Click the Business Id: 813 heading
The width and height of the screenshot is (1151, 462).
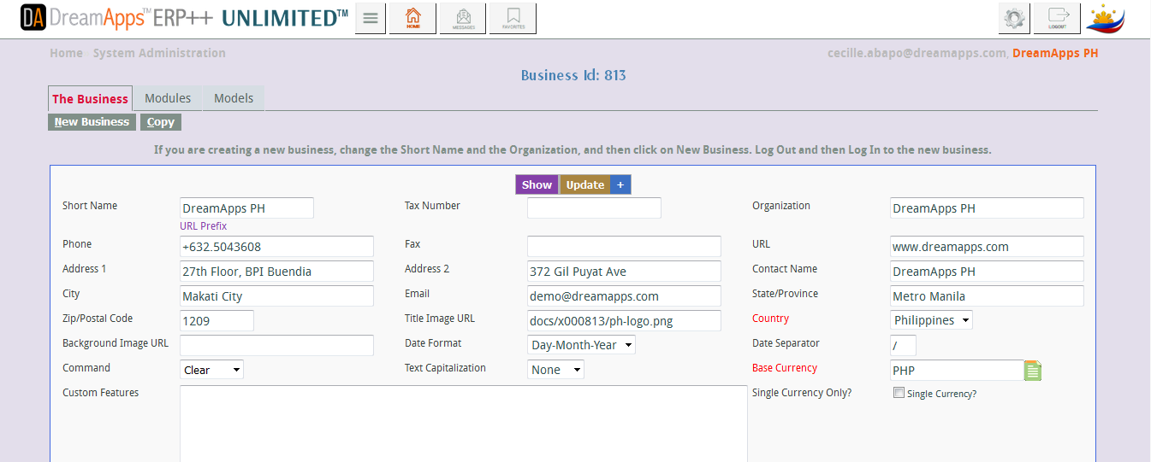pos(573,75)
